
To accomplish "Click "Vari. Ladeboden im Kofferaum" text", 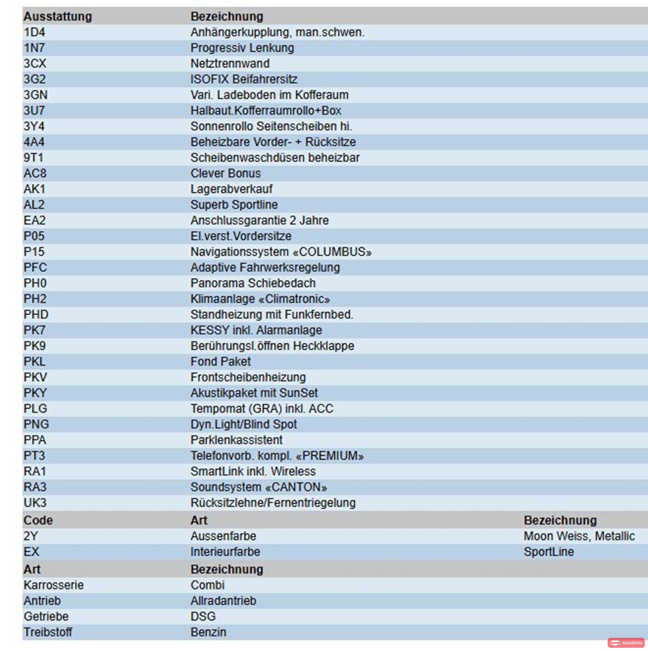I will (269, 95).
